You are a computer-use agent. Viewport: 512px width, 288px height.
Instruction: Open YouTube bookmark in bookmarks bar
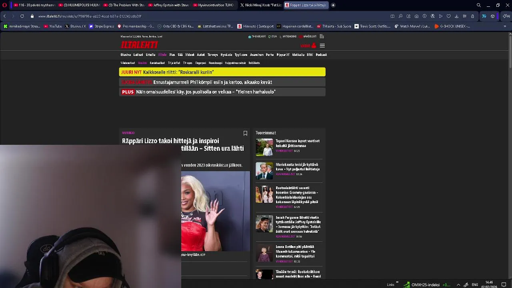click(x=53, y=26)
